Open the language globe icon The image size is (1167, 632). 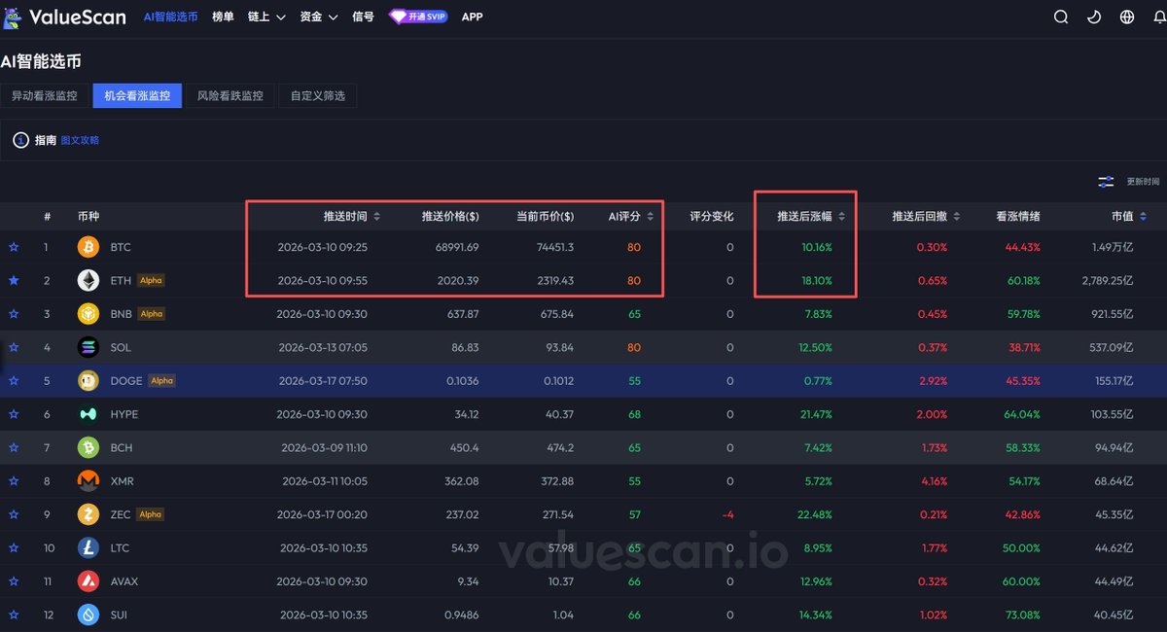(1127, 18)
